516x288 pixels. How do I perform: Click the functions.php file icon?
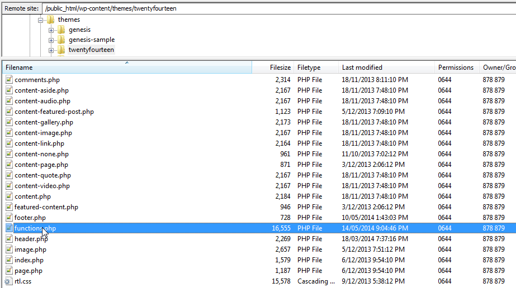(x=9, y=228)
